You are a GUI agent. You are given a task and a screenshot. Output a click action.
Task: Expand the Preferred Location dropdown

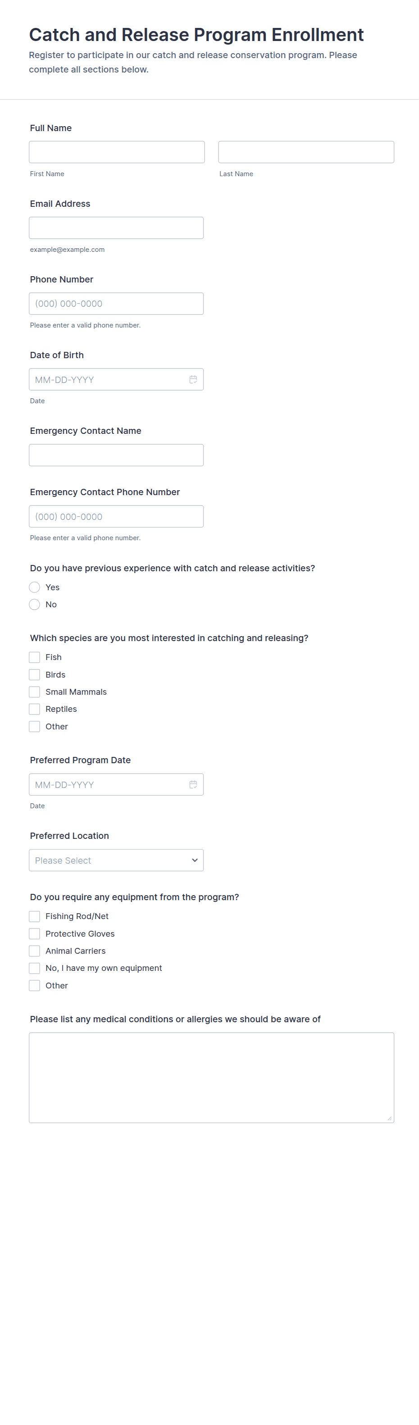[116, 860]
